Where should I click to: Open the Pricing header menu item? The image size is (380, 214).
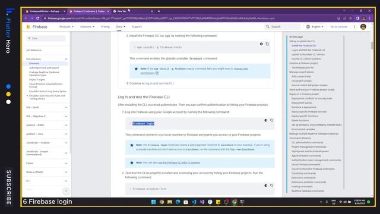[106, 27]
